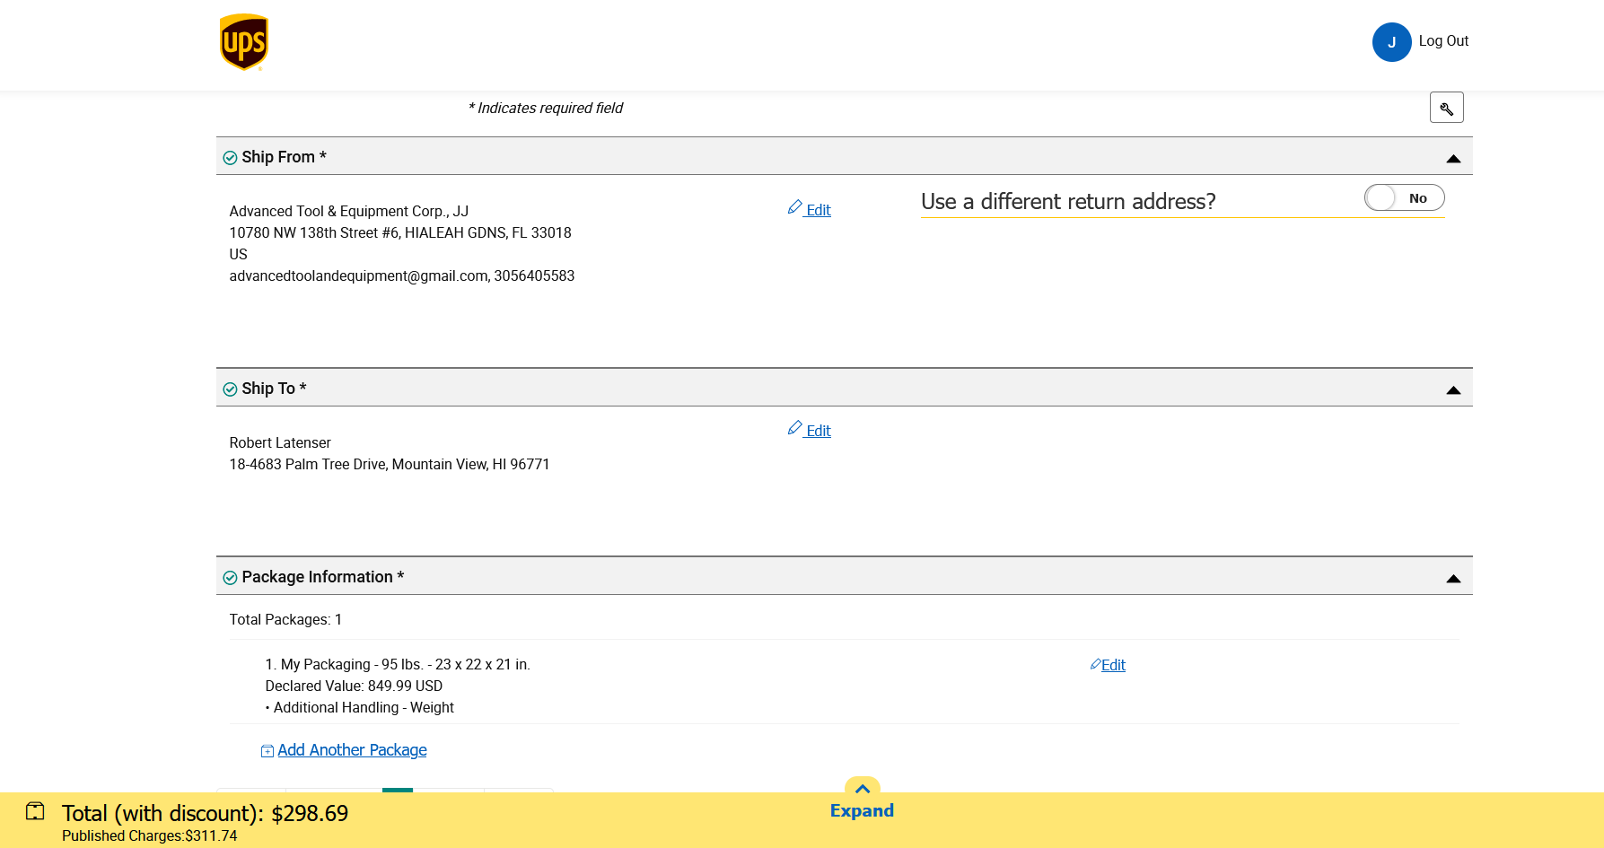Click the Ship To header title
1604x848 pixels.
[274, 389]
